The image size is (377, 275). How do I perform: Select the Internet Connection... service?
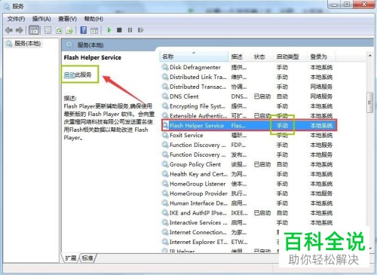(x=198, y=232)
